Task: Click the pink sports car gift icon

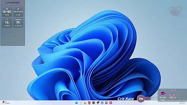Action: 163,93
